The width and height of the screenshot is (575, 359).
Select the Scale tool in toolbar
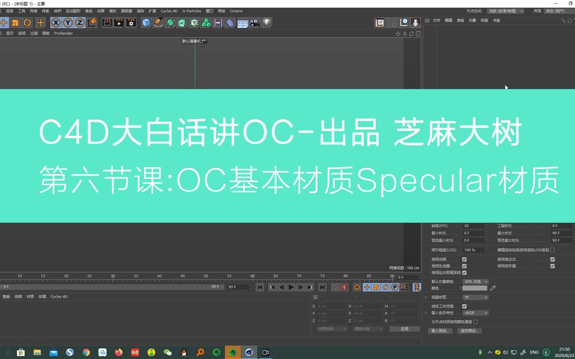click(15, 23)
